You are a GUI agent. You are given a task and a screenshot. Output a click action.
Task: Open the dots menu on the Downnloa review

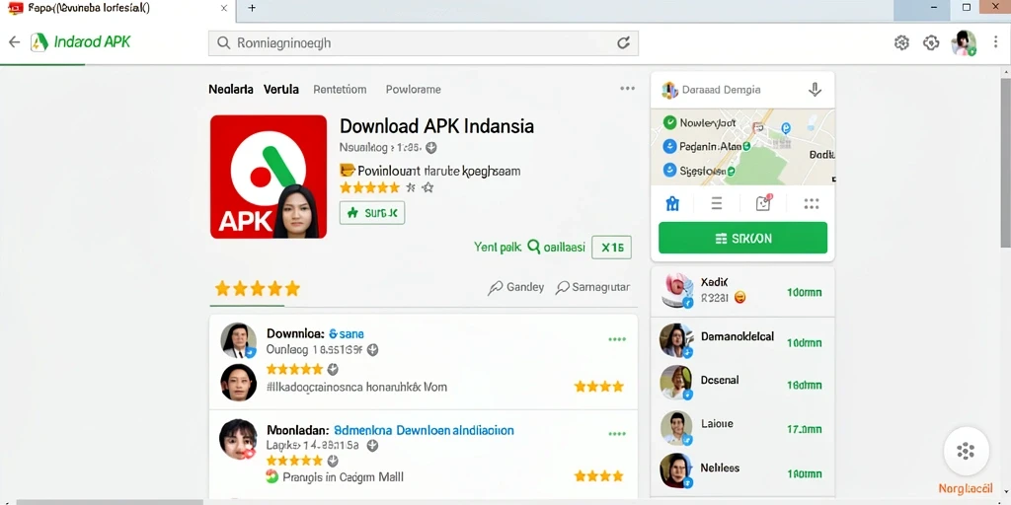coord(617,339)
